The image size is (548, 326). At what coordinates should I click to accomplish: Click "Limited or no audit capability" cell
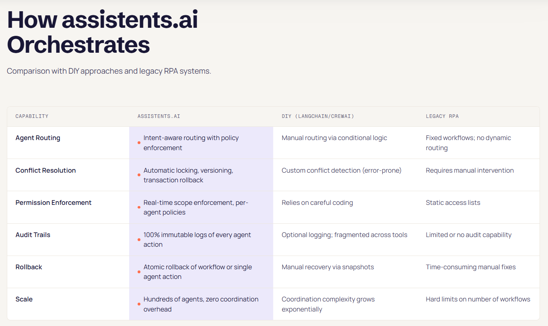469,235
